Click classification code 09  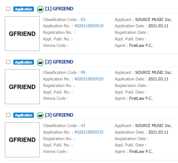click(83, 73)
